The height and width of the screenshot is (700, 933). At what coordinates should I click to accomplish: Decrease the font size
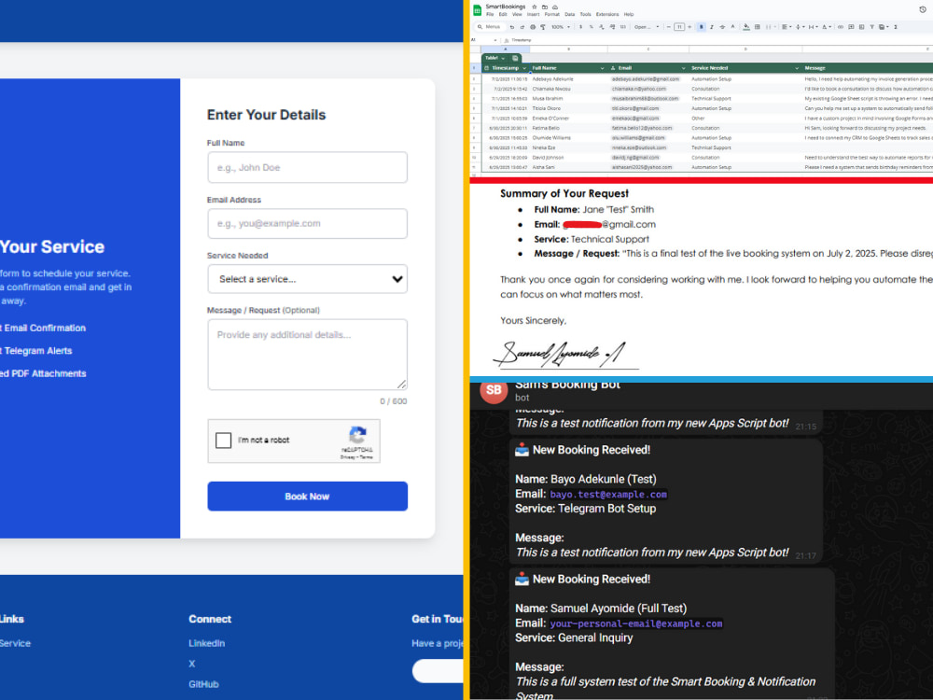[669, 27]
